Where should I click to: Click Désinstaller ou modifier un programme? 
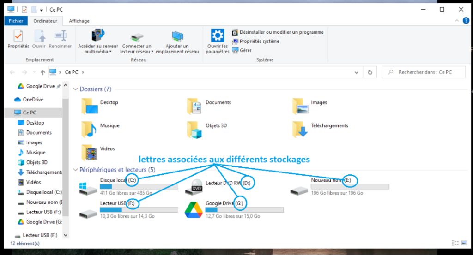(278, 32)
